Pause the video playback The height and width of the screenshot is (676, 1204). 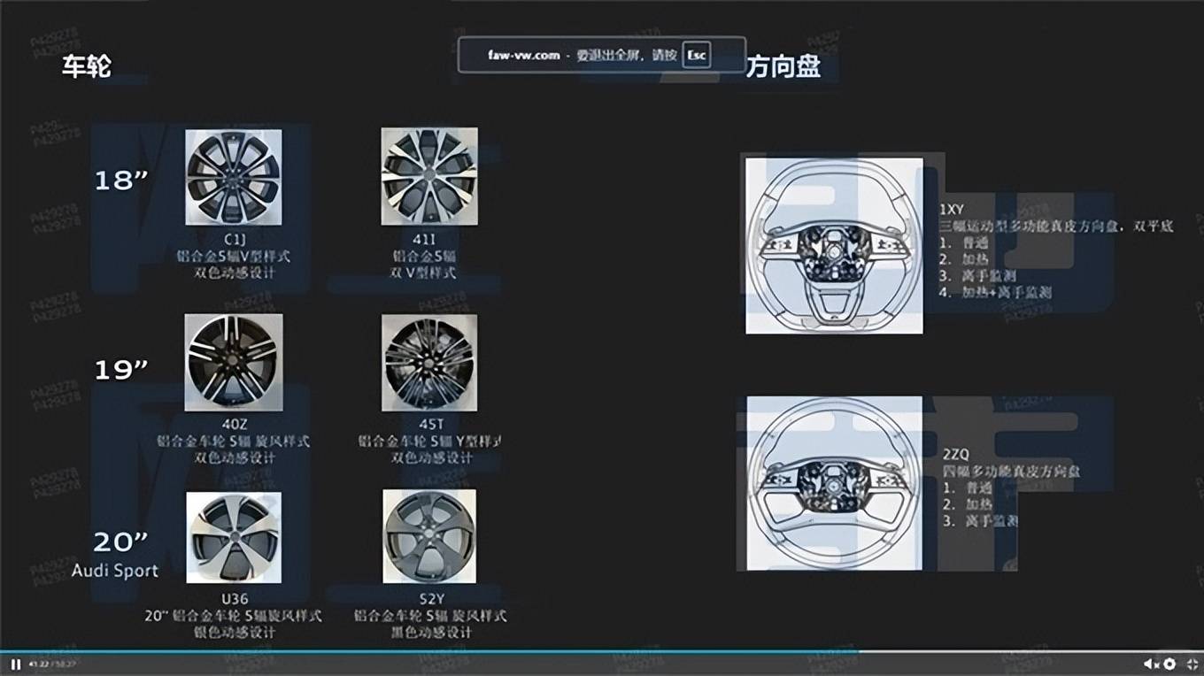(x=15, y=664)
